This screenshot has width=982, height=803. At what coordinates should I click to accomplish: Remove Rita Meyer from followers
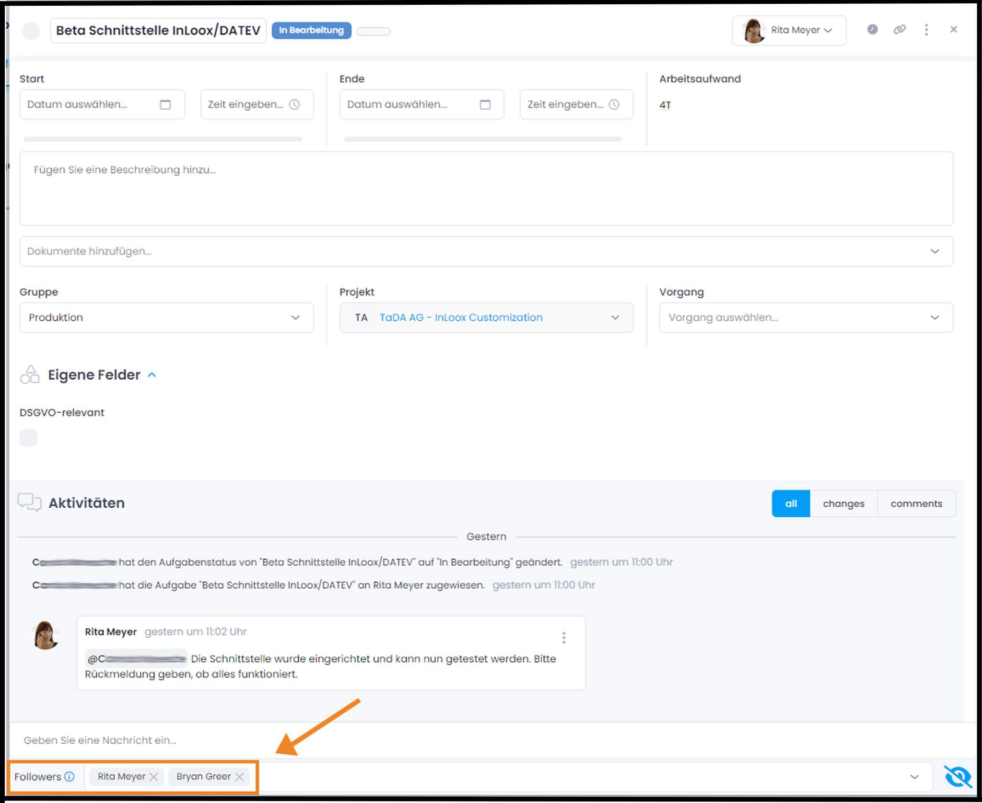[x=154, y=777]
